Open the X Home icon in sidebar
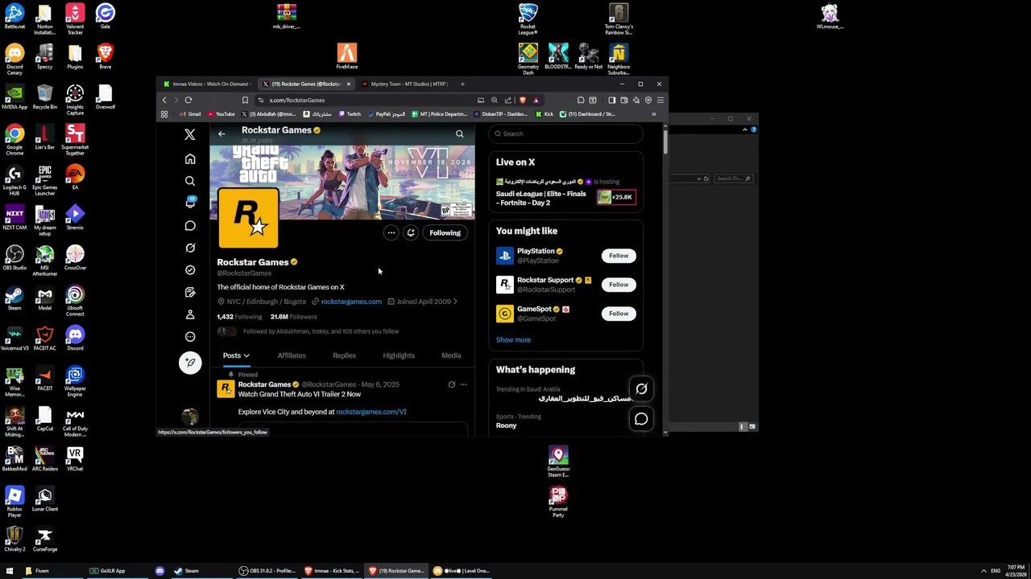This screenshot has width=1031, height=579. (190, 159)
